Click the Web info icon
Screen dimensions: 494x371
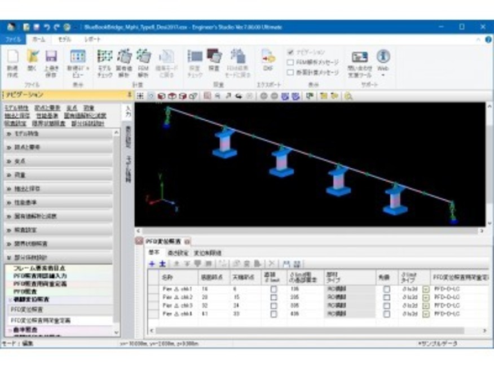coord(383,57)
